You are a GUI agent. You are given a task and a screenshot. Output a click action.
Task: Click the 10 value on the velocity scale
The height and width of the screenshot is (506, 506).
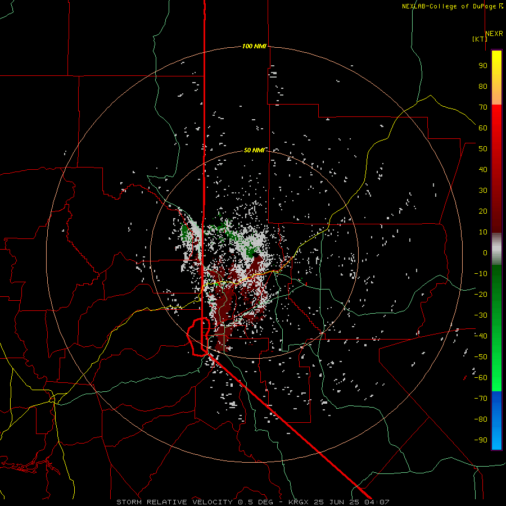coord(483,232)
